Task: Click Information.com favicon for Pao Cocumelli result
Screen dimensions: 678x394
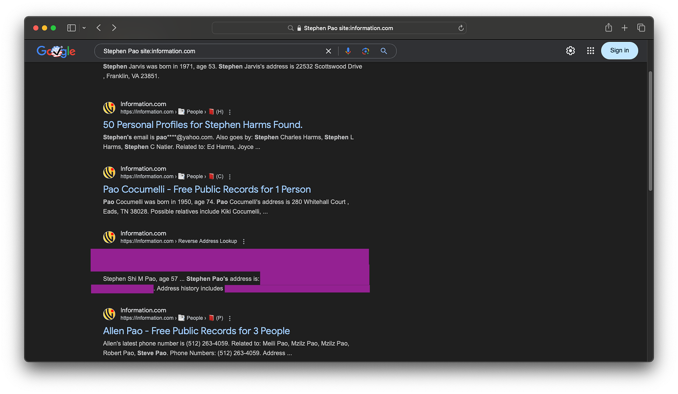Action: tap(109, 173)
